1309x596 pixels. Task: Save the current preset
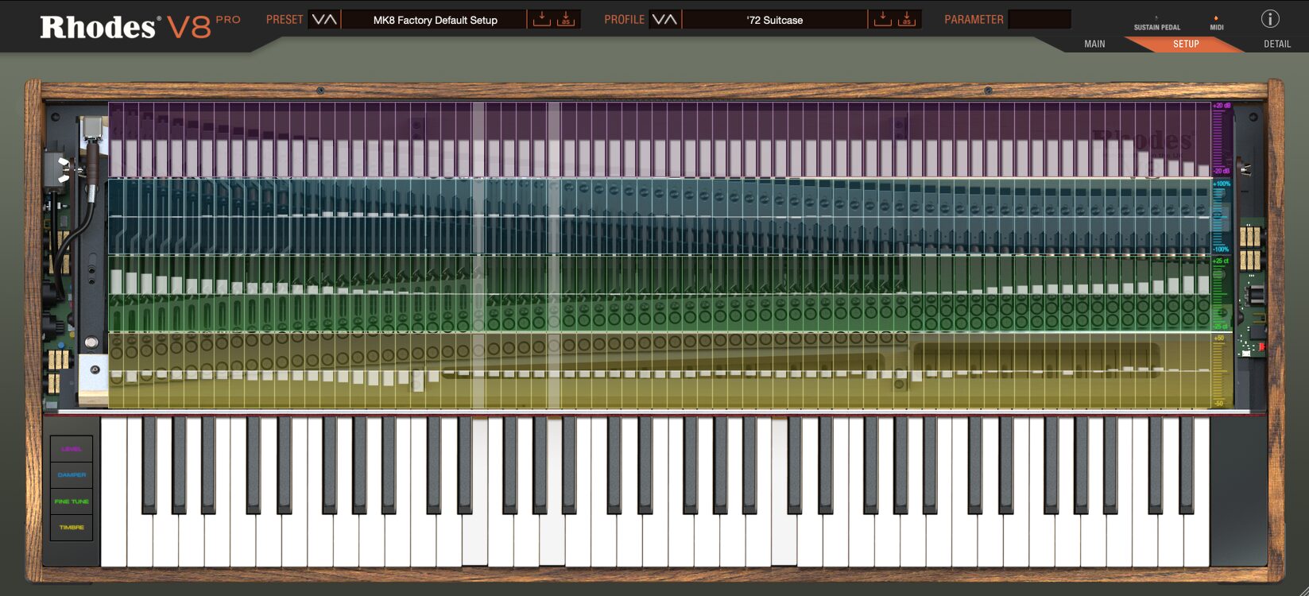pos(541,19)
